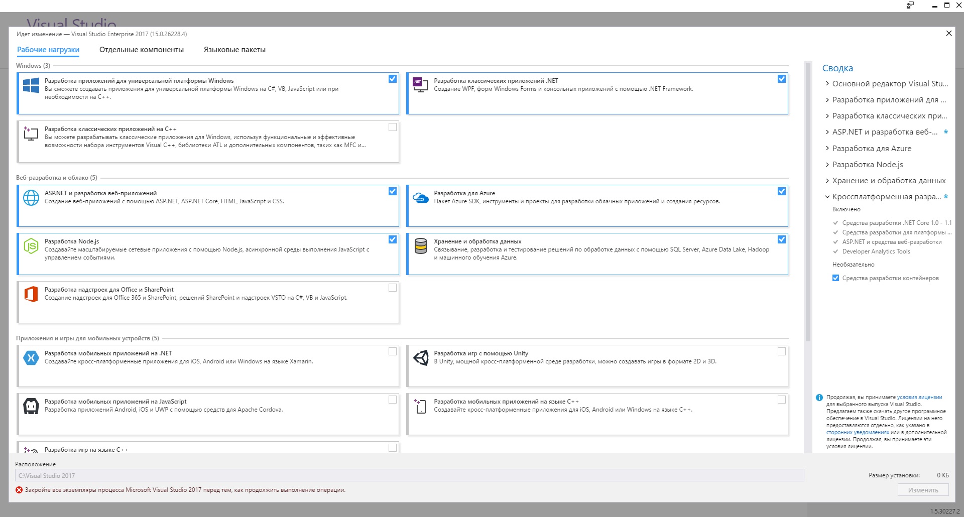Click ASP.NET и средства веб-разработки item
The image size is (964, 517).
coord(892,242)
